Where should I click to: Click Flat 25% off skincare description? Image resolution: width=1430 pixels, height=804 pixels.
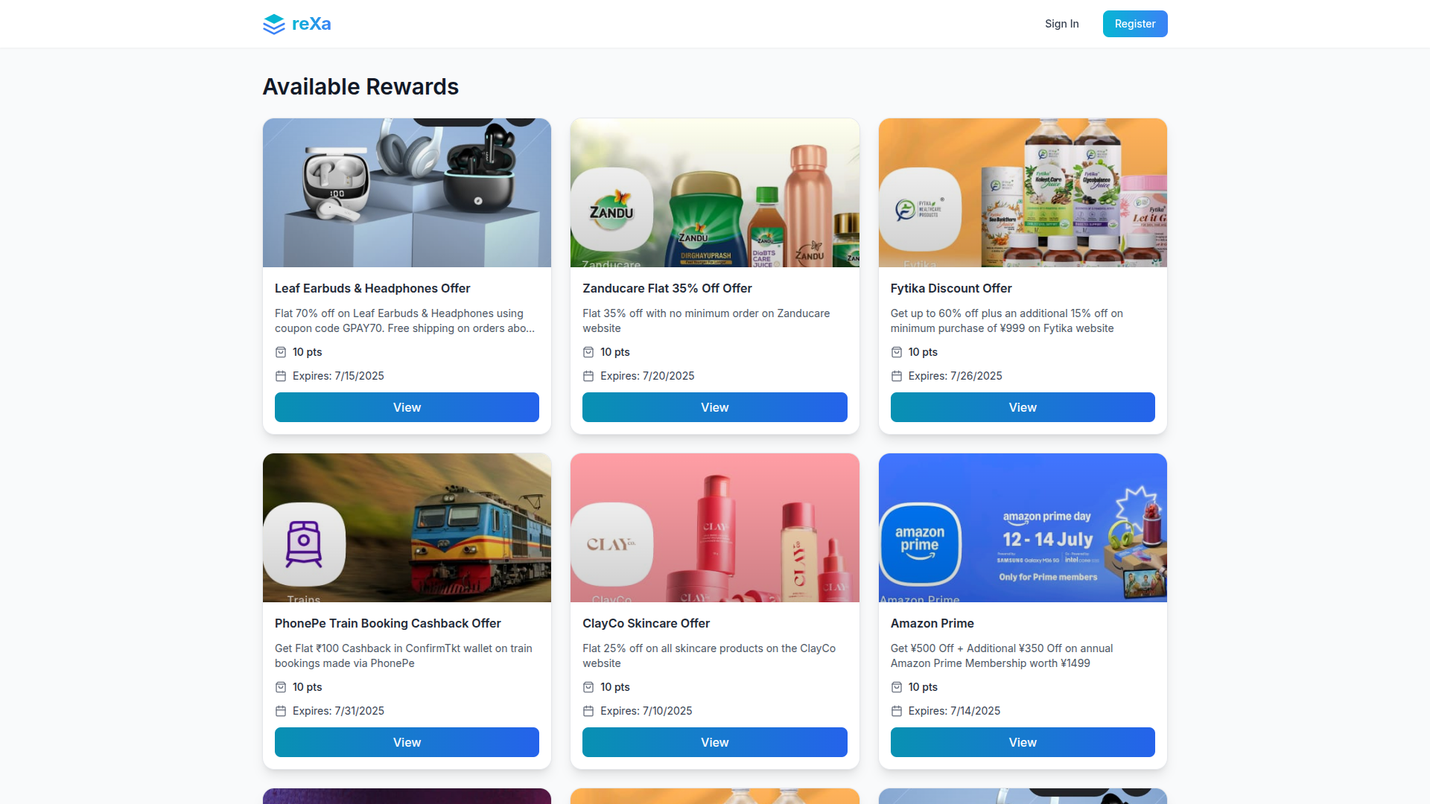pyautogui.click(x=709, y=656)
